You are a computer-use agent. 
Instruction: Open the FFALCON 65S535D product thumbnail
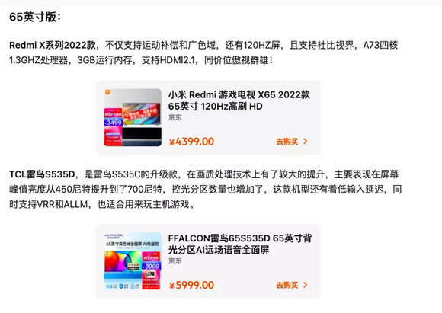point(133,261)
